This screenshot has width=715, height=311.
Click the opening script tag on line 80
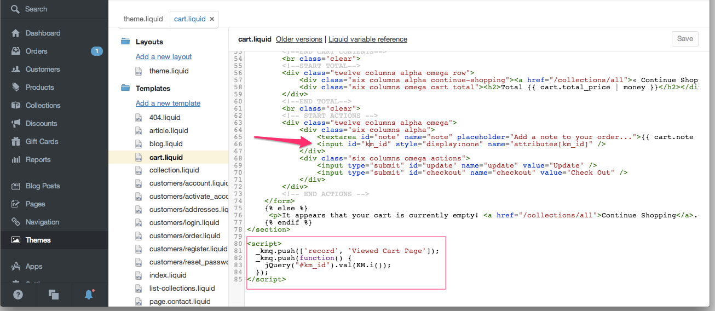click(x=264, y=244)
